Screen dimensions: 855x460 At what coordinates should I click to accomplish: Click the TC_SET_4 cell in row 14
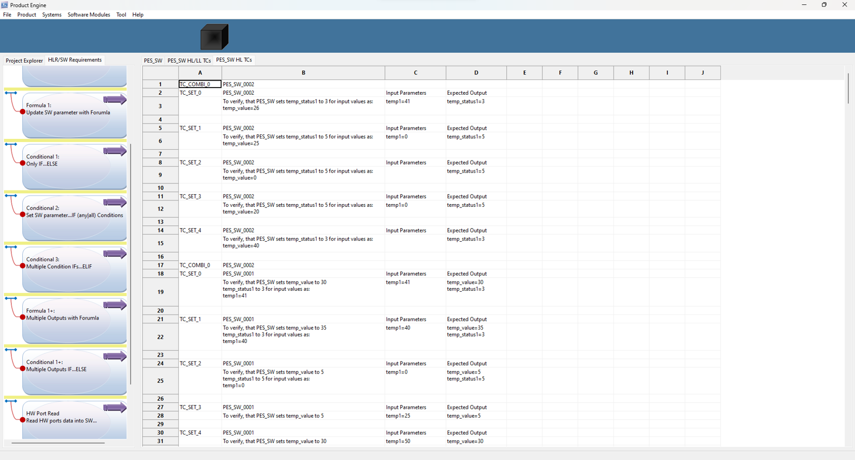tap(200, 230)
